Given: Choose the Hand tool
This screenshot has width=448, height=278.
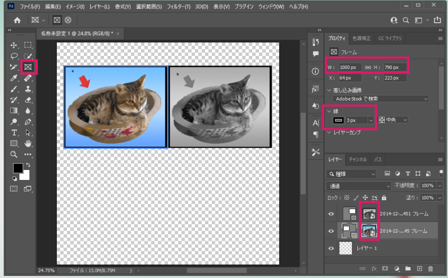Looking at the screenshot, I should 28,143.
